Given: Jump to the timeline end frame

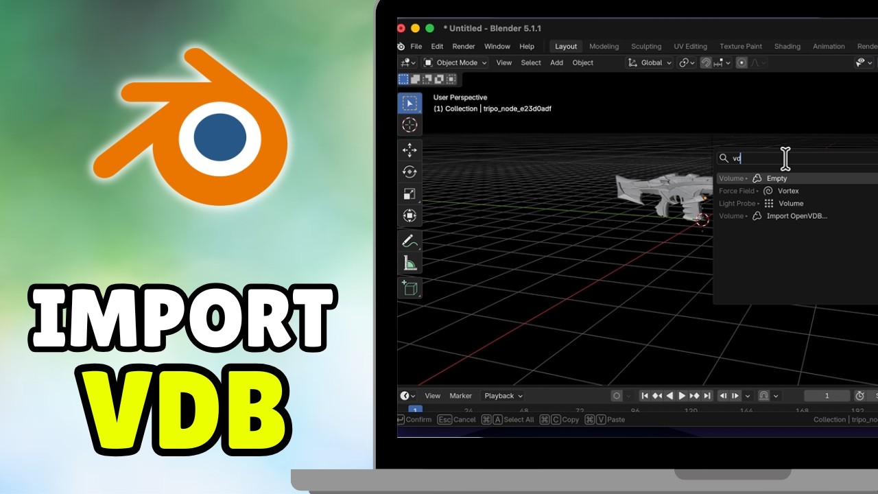Looking at the screenshot, I should 707,396.
